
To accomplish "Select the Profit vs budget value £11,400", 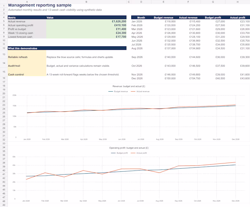I will 86,29.
